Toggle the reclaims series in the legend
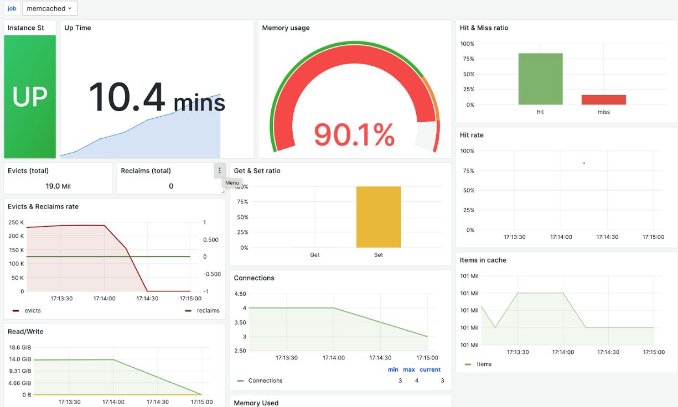 209,310
